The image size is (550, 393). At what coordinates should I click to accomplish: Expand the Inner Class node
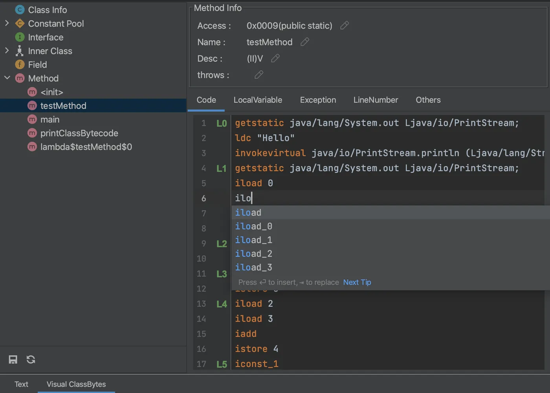(x=7, y=51)
